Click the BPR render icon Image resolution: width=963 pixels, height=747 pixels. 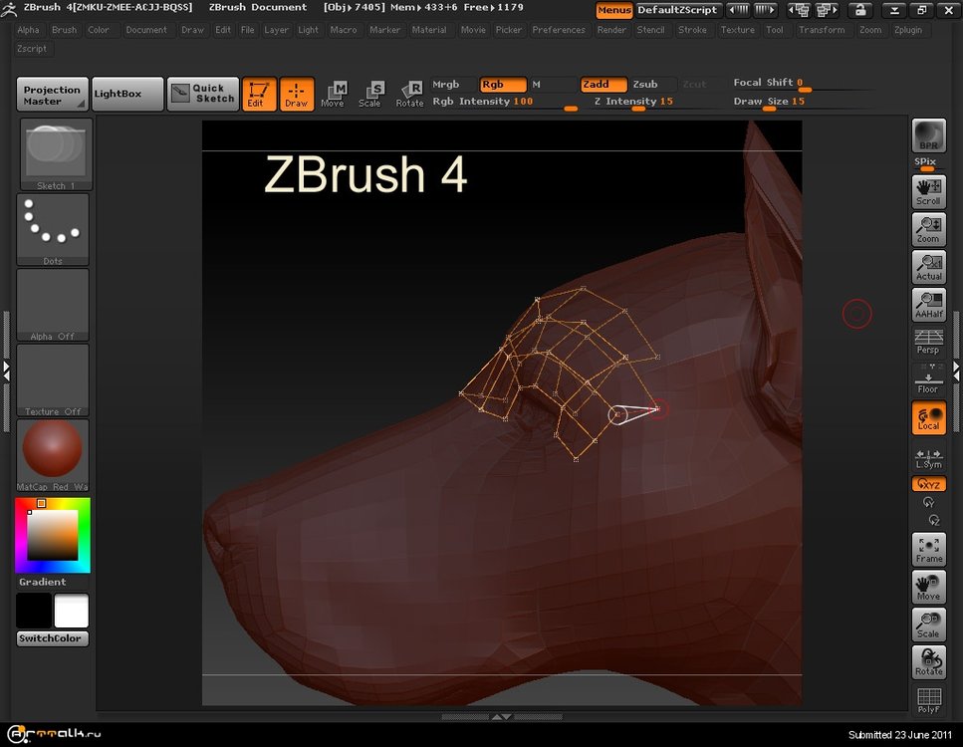point(928,135)
